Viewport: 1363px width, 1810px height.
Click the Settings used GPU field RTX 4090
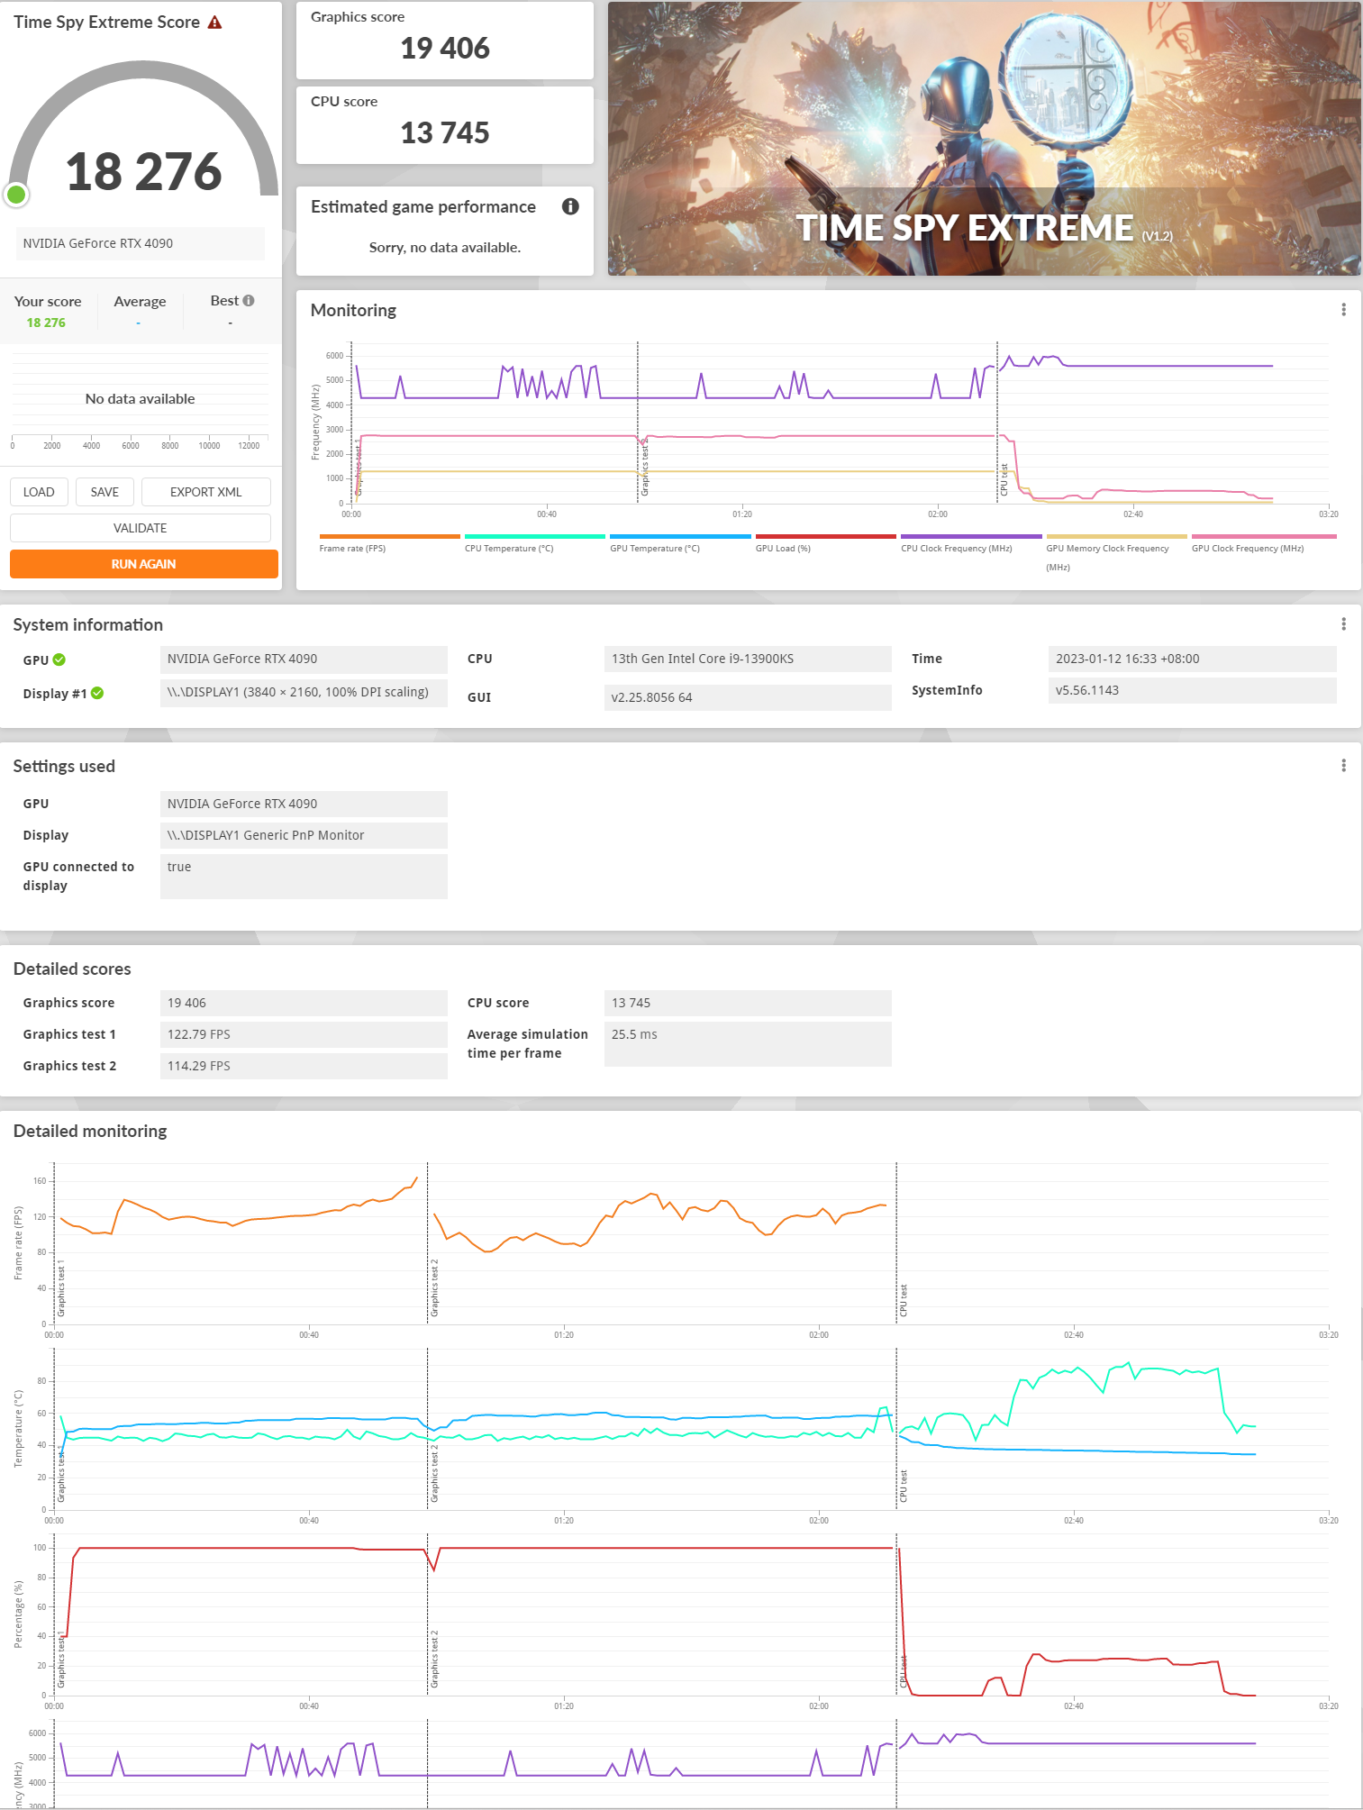pos(304,804)
